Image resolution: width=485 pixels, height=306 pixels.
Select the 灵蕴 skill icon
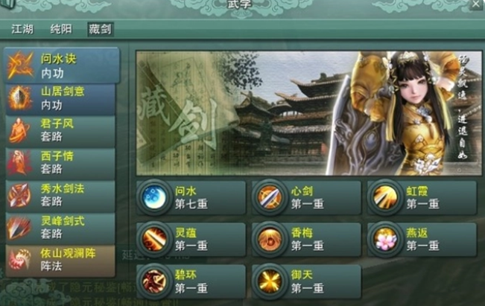pyautogui.click(x=154, y=239)
